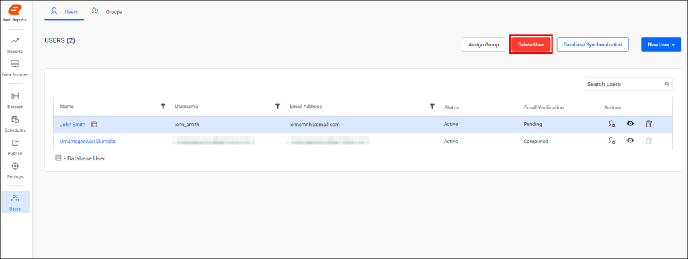This screenshot has width=688, height=259.
Task: Manage permissions for John Smith
Action: pyautogui.click(x=611, y=124)
